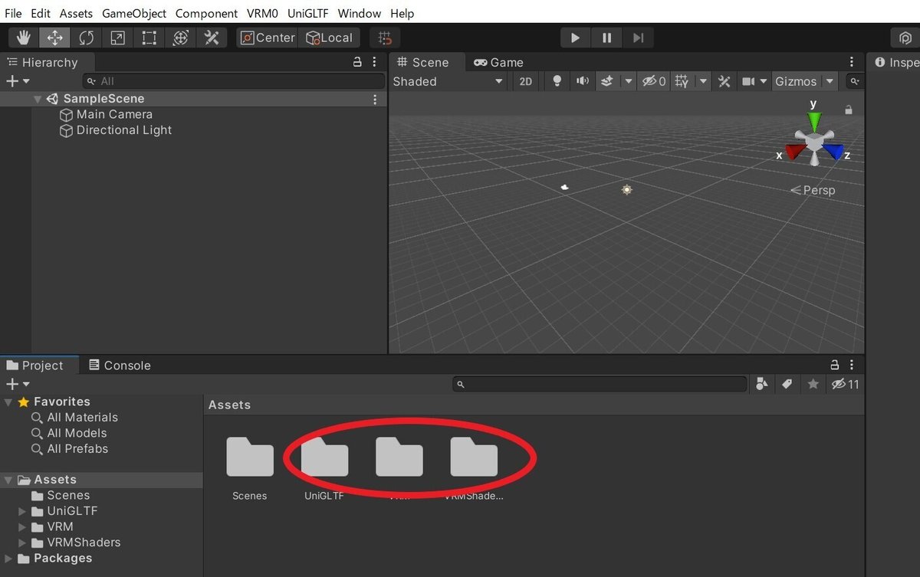Open the Hierarchy create dropdown
920x577 pixels.
18,80
